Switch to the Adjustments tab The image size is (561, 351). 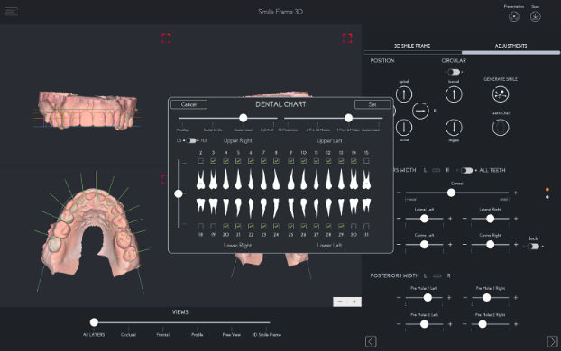[510, 46]
